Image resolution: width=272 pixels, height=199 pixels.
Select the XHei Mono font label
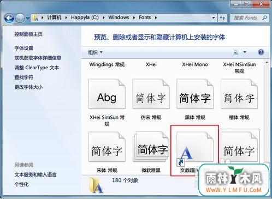(x=195, y=64)
